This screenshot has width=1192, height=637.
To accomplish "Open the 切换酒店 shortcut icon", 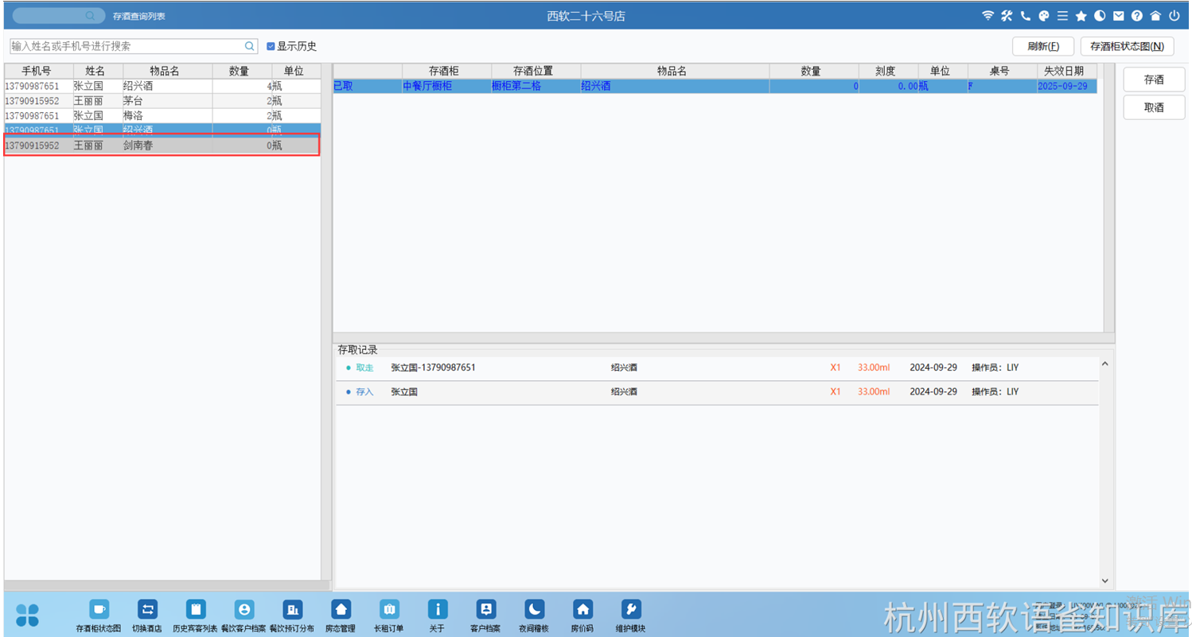I will (x=148, y=609).
